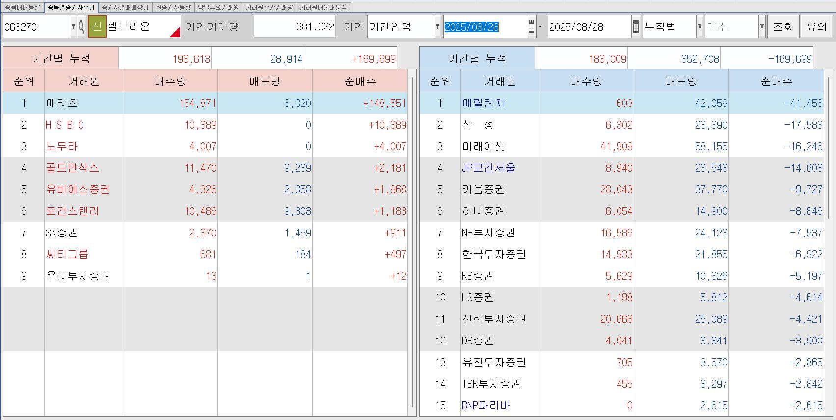Open calendar for the start date
The width and height of the screenshot is (836, 420).
coord(531,26)
